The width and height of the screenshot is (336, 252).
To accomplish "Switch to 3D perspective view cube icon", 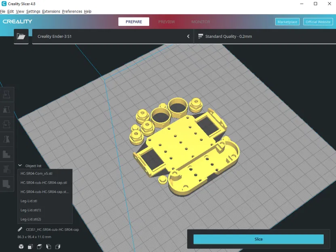I will click(x=21, y=246).
